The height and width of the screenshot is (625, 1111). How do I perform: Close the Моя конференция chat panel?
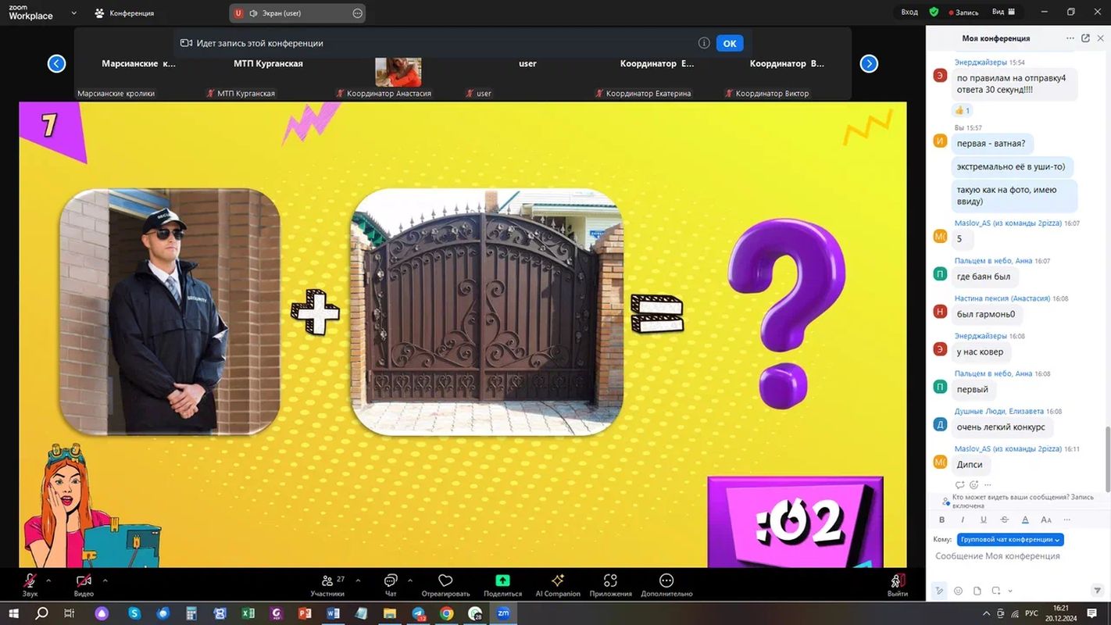tap(1101, 38)
